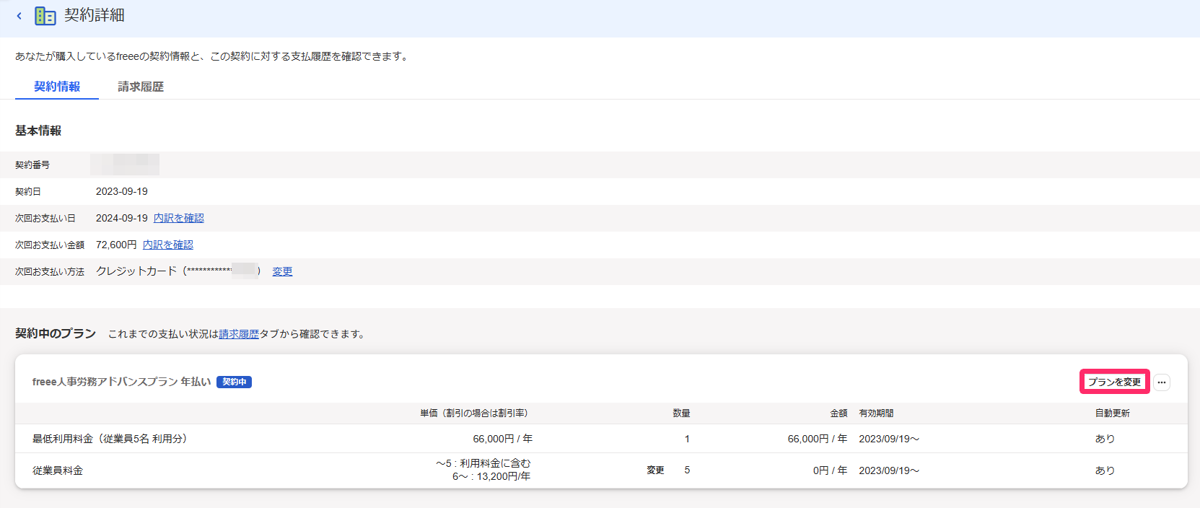
Task: Click the 金額 column header
Action: [838, 413]
